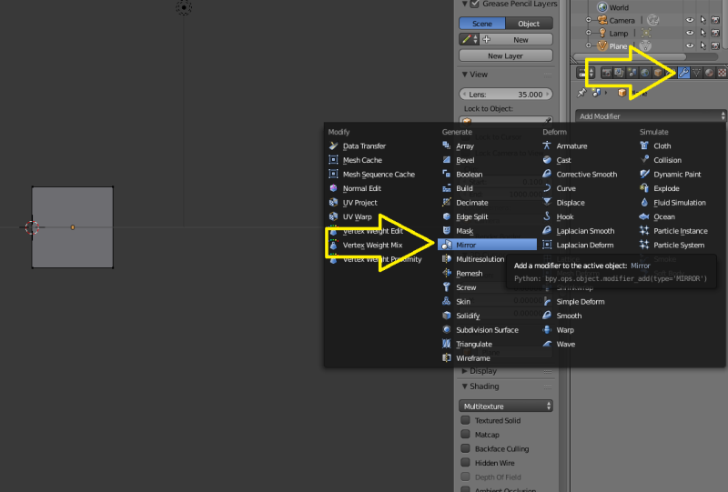
Task: Collapse the View panel
Action: coord(465,75)
